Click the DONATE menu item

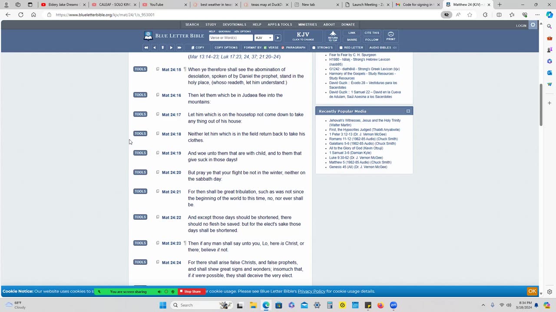(348, 25)
